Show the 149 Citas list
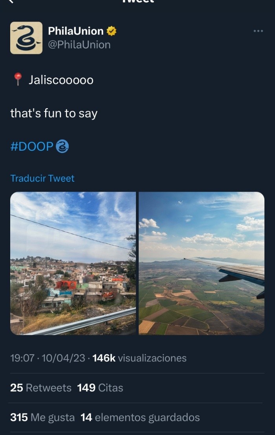The image size is (275, 435). tap(100, 388)
